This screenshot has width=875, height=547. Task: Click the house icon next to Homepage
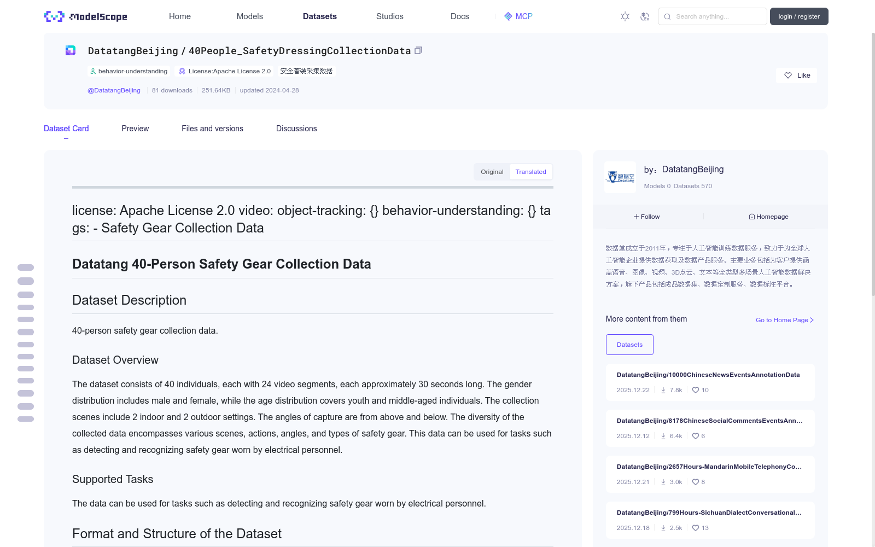(x=752, y=217)
